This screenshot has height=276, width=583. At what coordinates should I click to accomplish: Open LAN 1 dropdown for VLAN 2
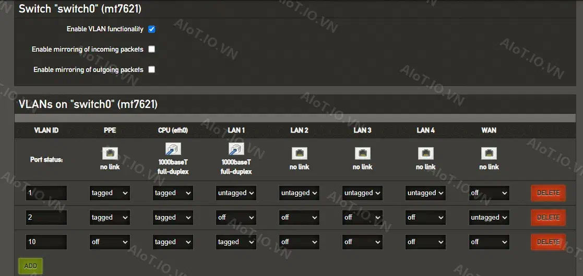pos(236,218)
